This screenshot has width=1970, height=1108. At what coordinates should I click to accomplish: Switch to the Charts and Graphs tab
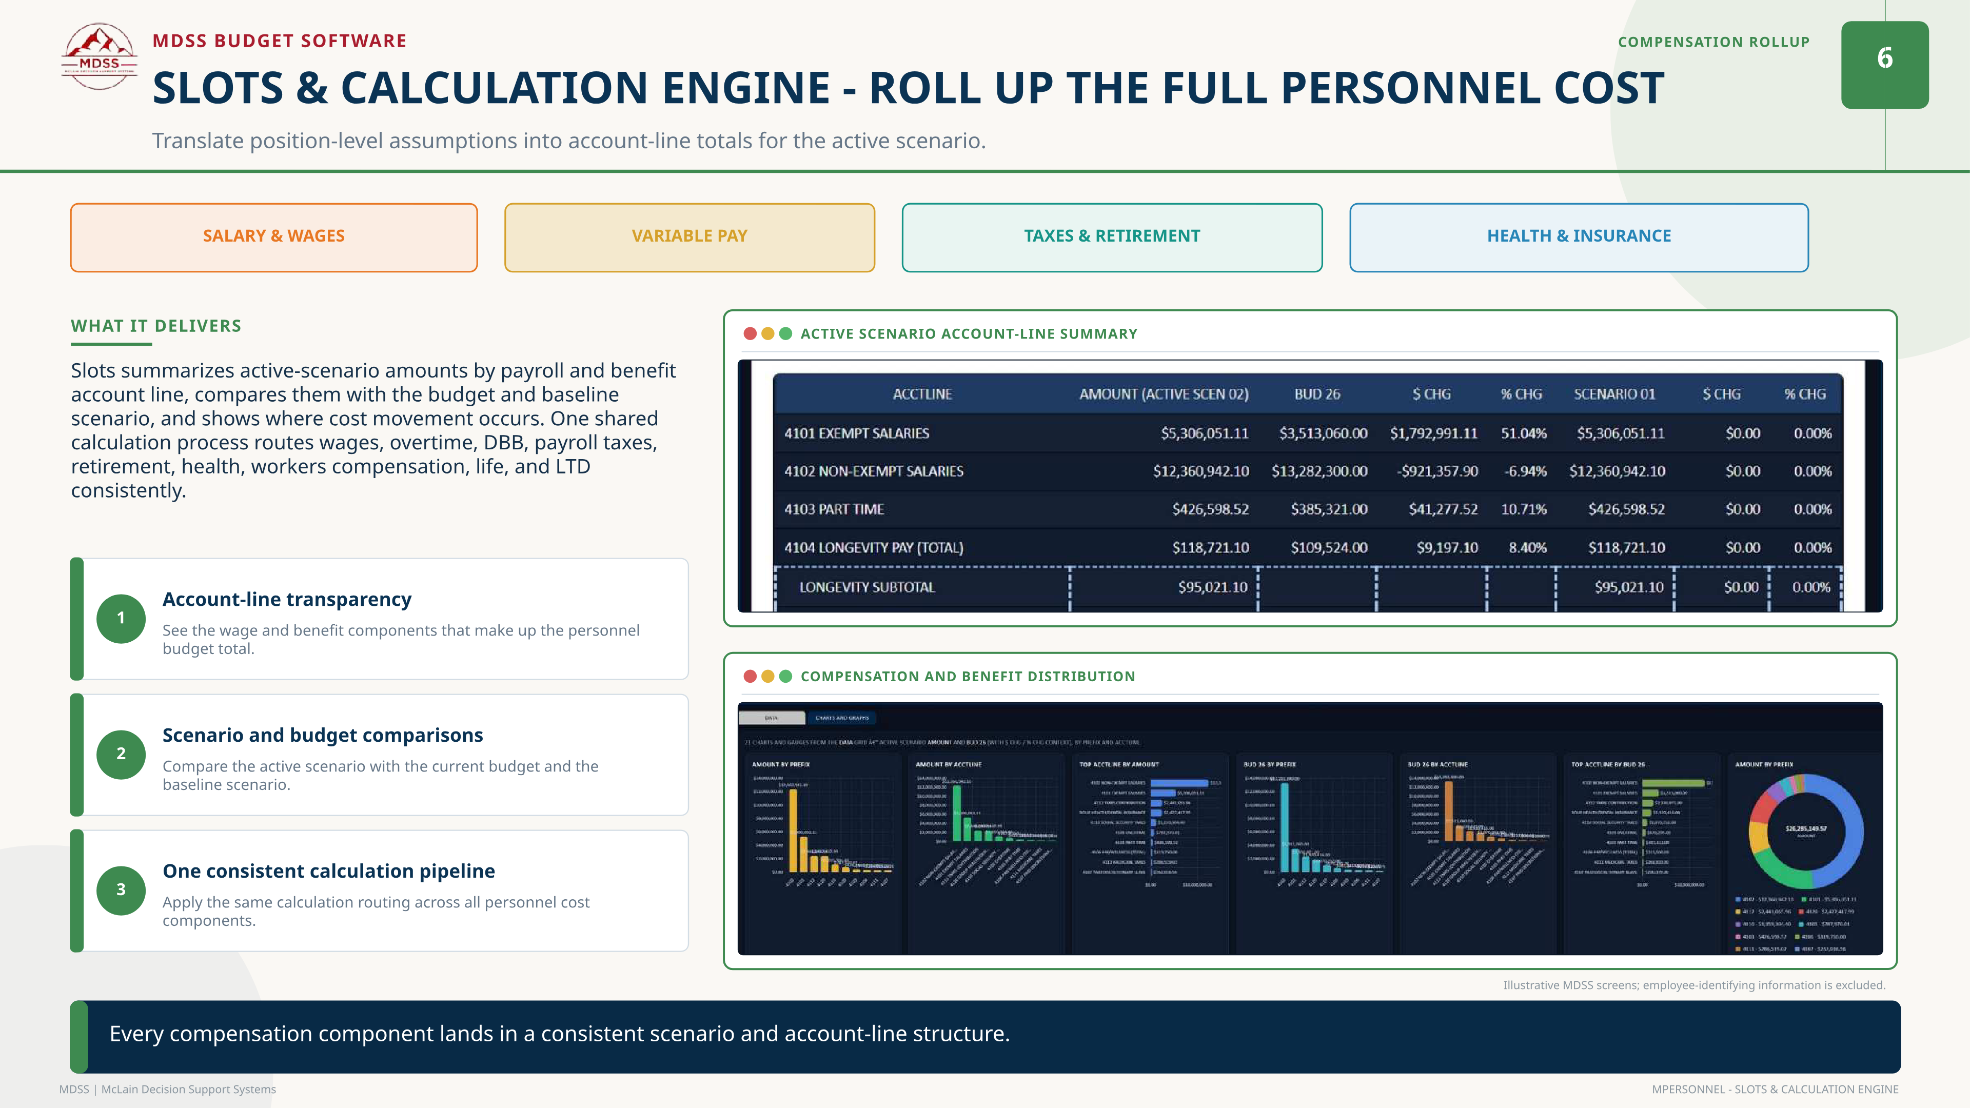pos(841,717)
